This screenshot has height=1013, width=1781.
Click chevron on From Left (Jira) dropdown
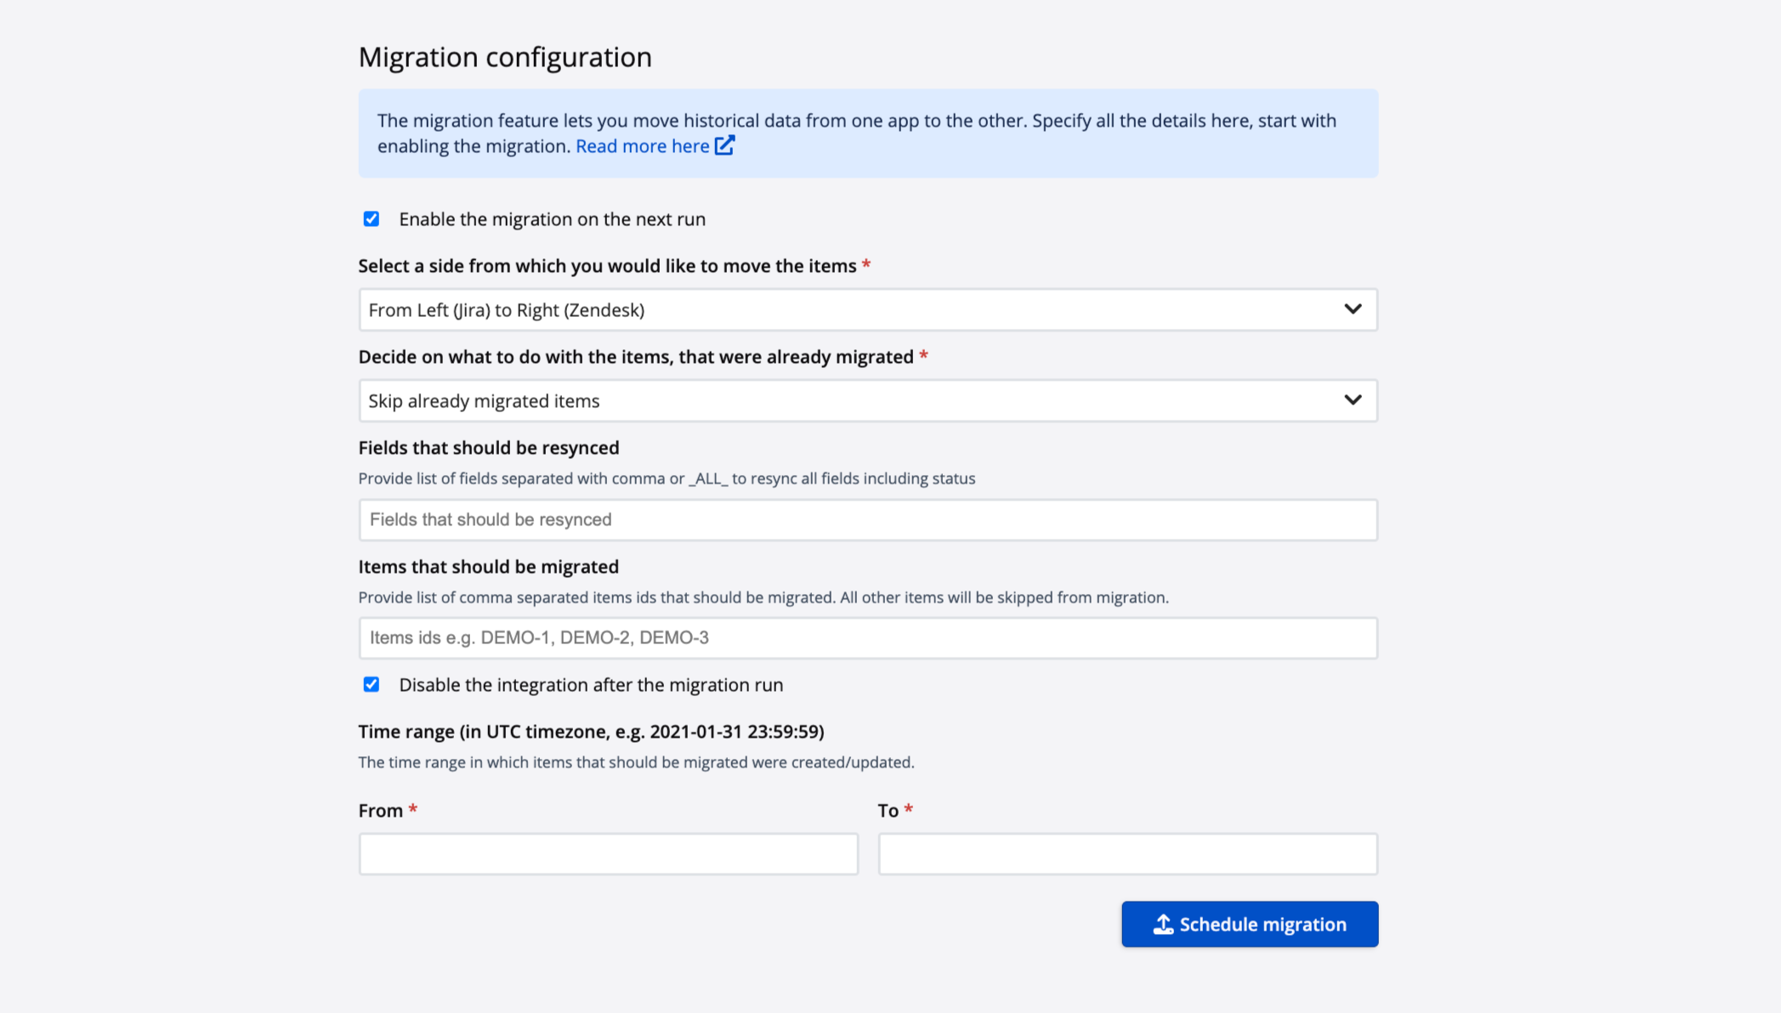[1352, 309]
